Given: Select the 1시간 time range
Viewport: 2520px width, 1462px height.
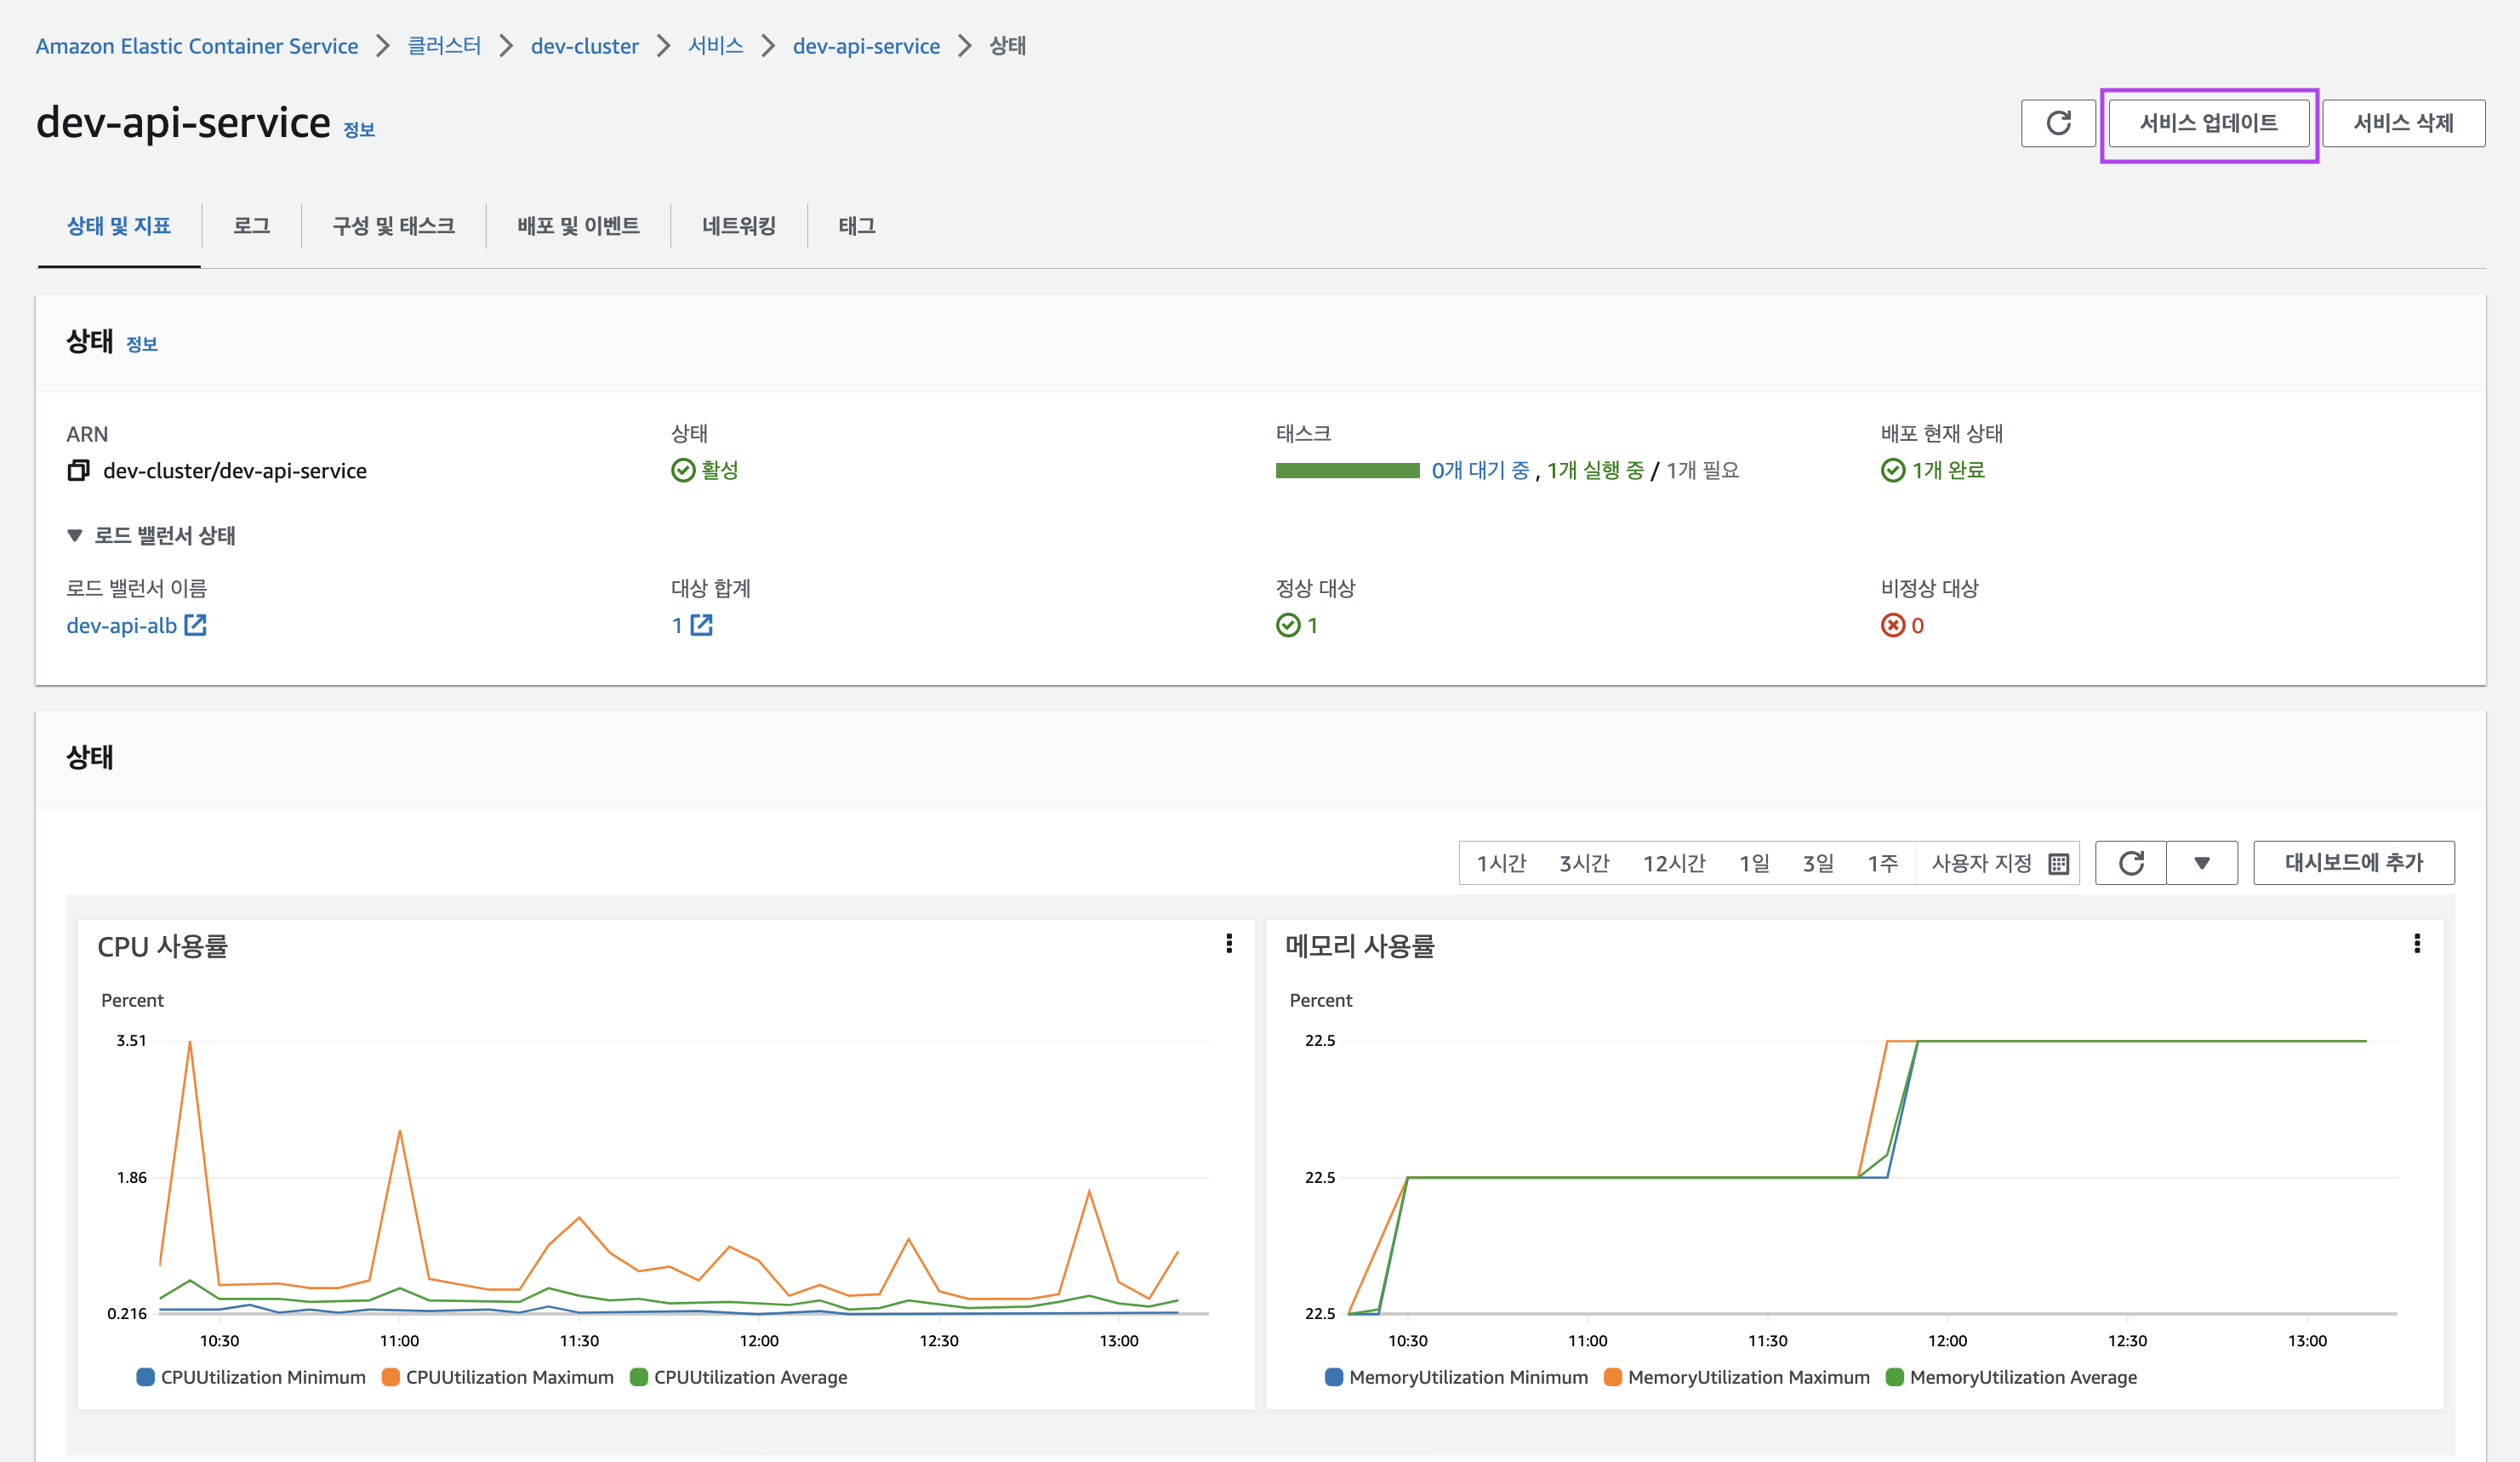Looking at the screenshot, I should pyautogui.click(x=1502, y=863).
